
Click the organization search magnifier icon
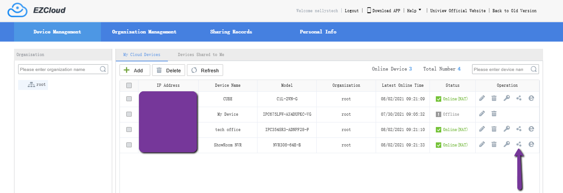(103, 70)
